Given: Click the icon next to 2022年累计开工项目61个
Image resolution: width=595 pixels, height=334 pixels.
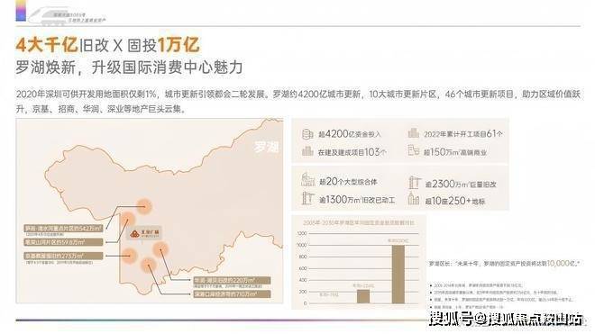Looking at the screenshot, I should 414,133.
